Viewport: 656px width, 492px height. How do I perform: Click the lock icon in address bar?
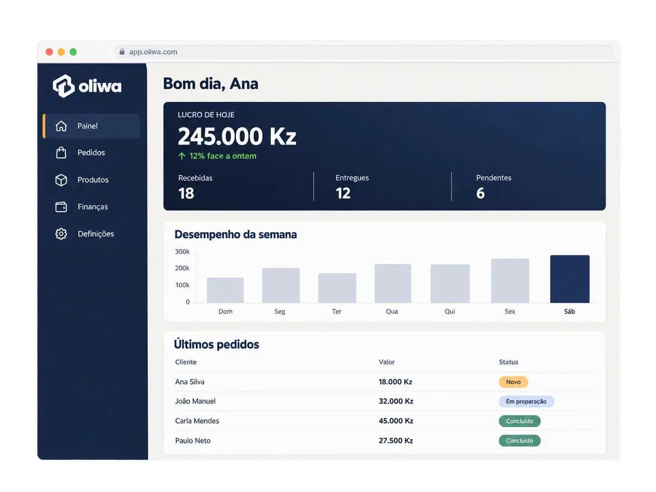tap(122, 52)
